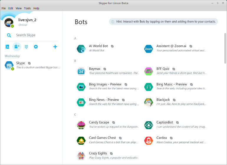Click the certified badge beside Cardea
Screen dimensions: 227x165
coord(171,138)
